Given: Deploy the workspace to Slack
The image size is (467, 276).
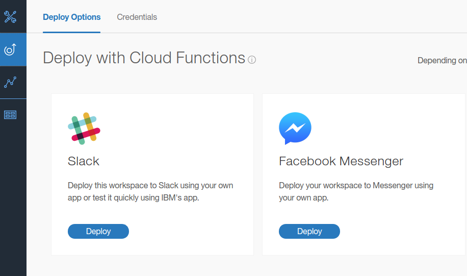Looking at the screenshot, I should pyautogui.click(x=98, y=231).
